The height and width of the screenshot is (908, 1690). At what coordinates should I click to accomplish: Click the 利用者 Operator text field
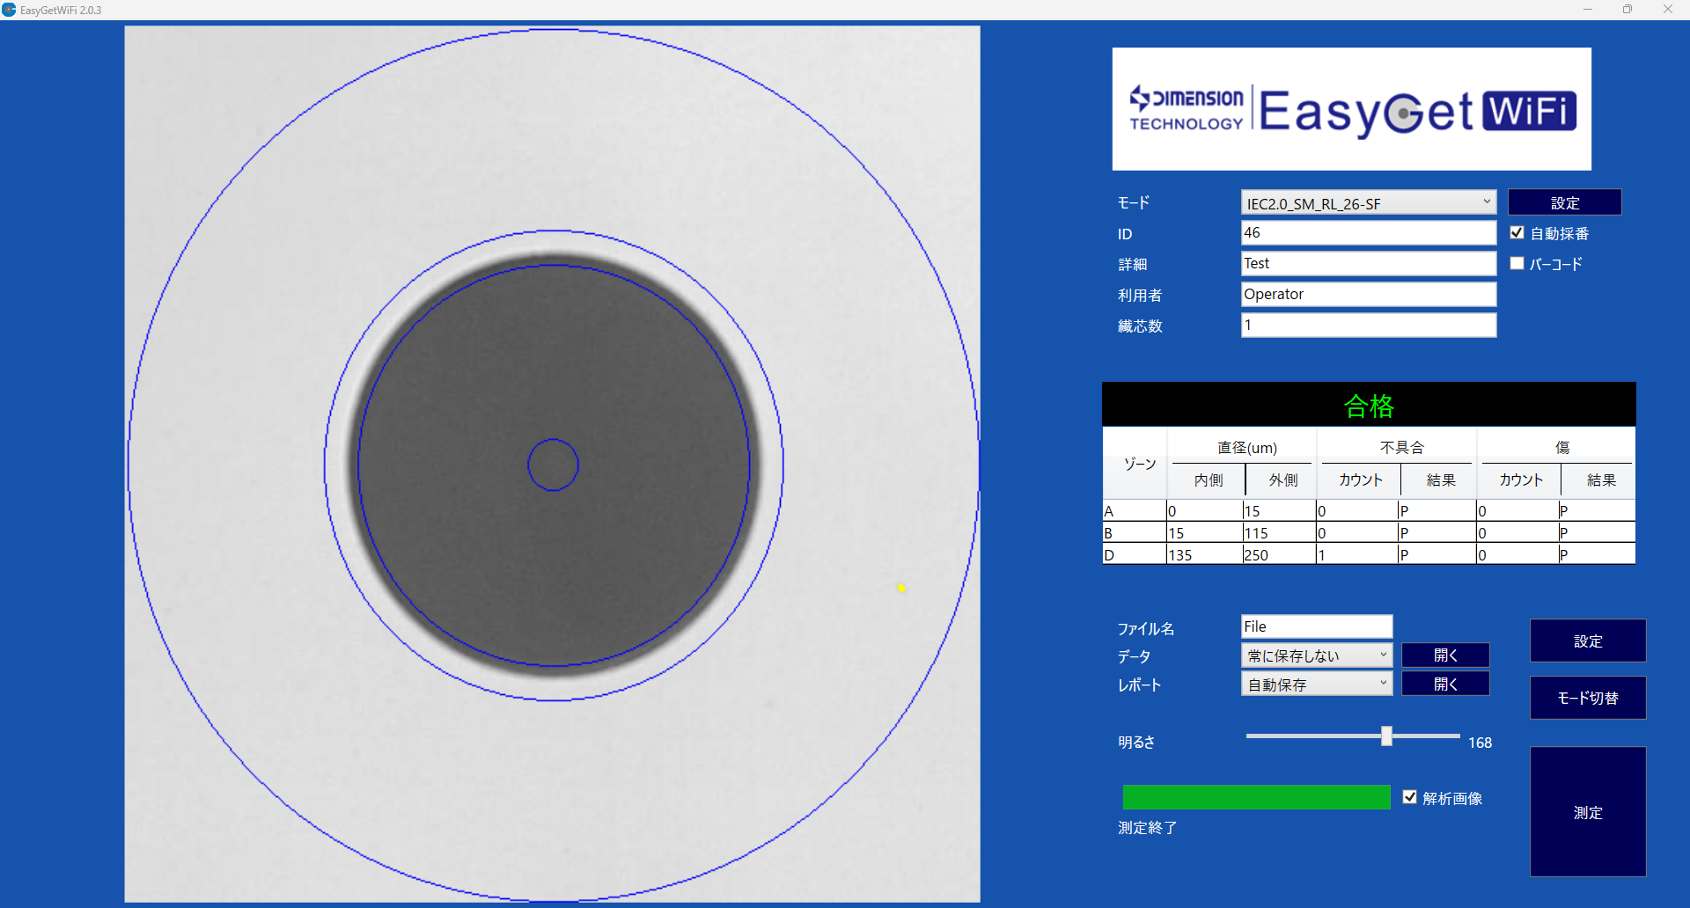(1368, 294)
